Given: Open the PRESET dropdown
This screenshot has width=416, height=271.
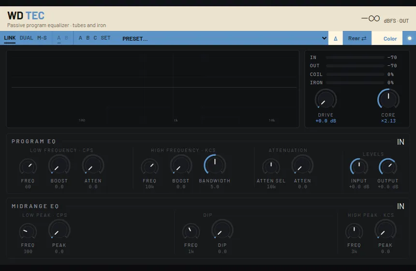Looking at the screenshot, I should click(223, 39).
